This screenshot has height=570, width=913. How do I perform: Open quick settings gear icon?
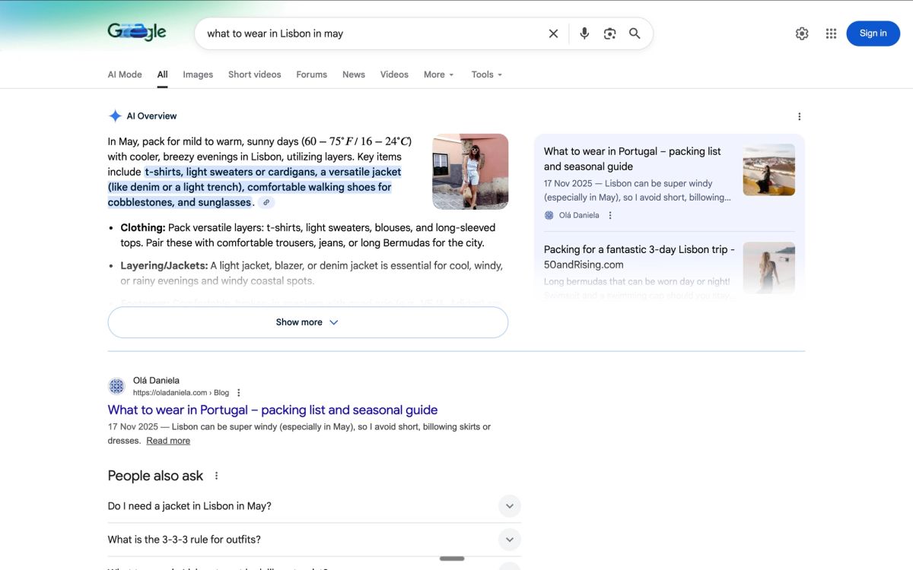[x=802, y=33]
